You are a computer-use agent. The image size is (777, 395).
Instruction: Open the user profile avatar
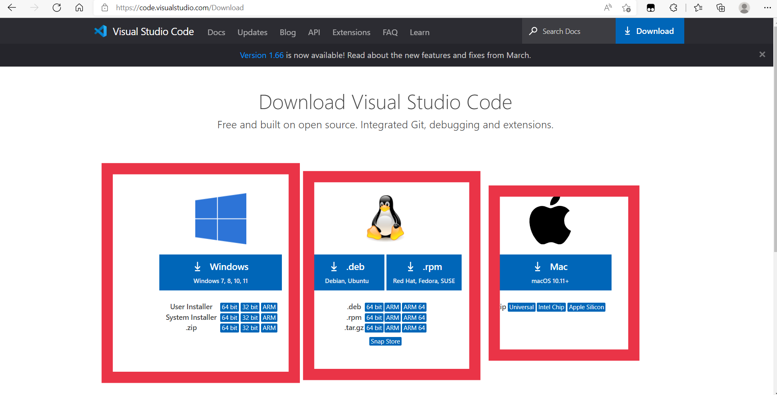click(744, 7)
